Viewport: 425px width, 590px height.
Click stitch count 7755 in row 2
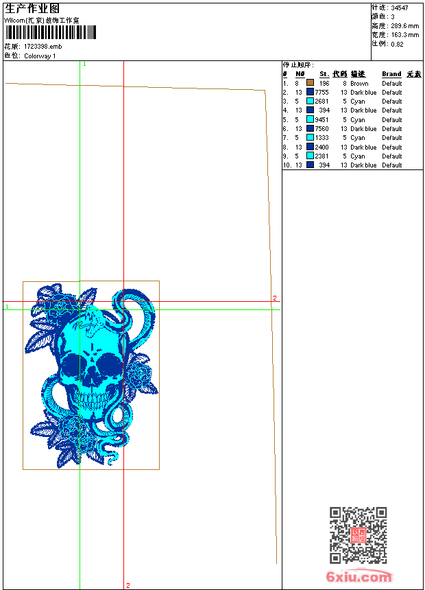coord(322,92)
